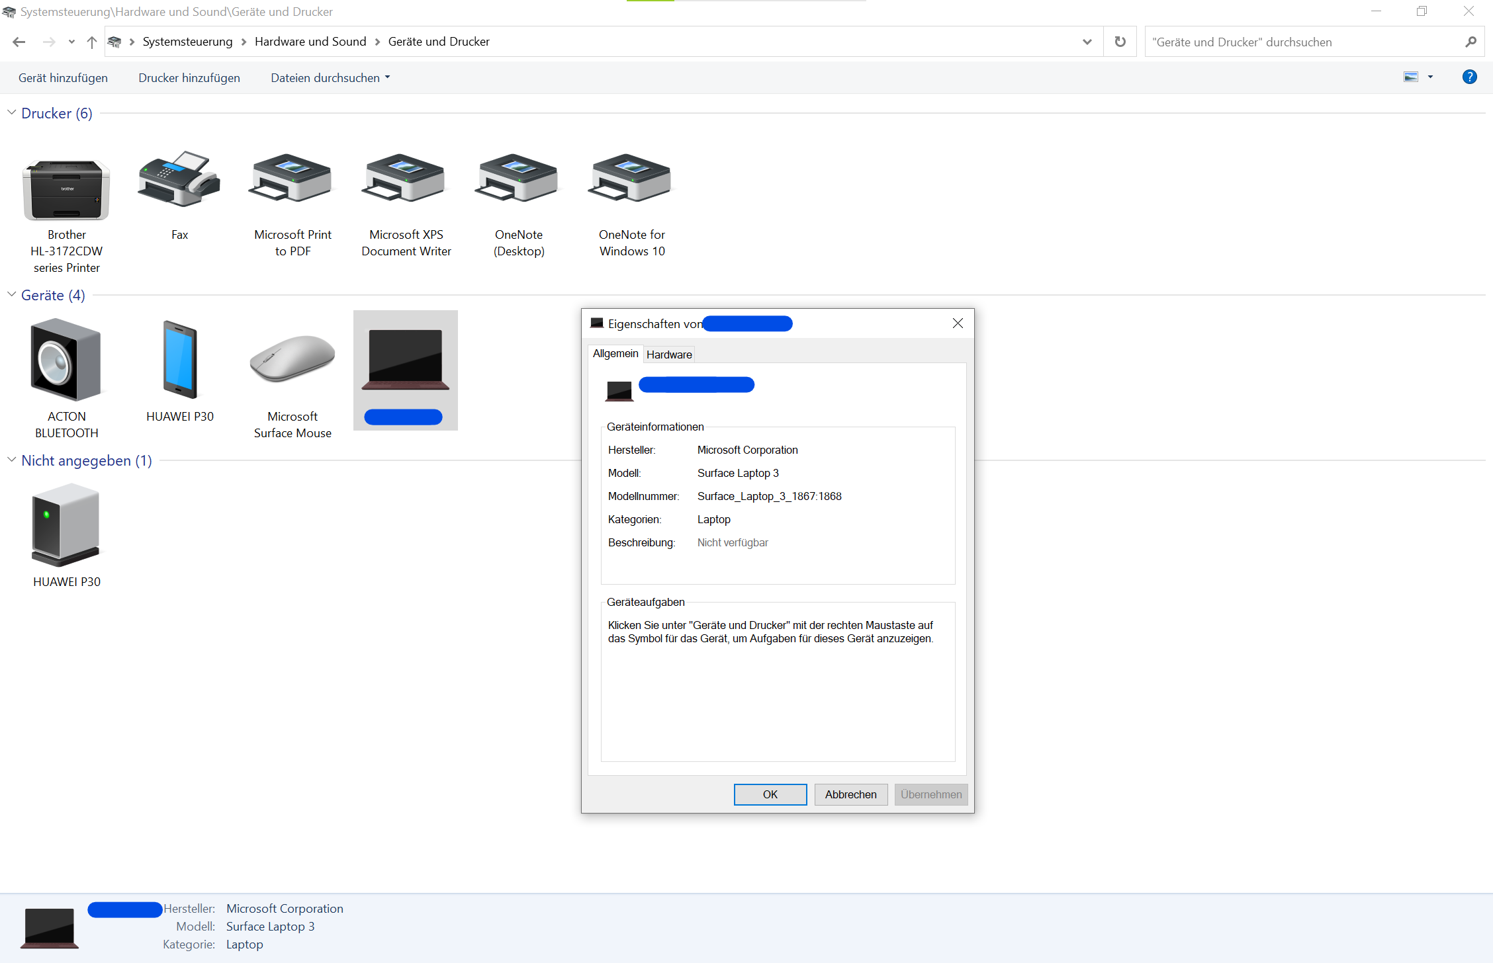Open the Dateien durchsuchen dropdown
This screenshot has height=963, width=1493.
click(x=330, y=78)
